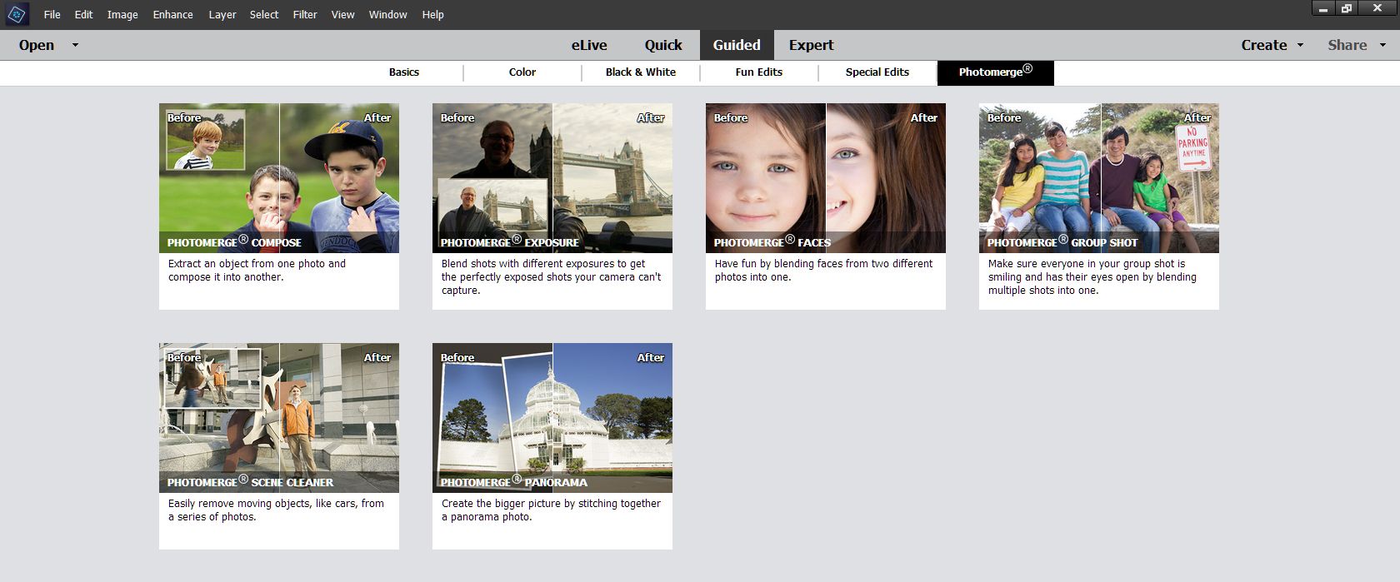Switch to the Quick mode tab
Viewport: 1400px width, 582px height.
pos(663,45)
